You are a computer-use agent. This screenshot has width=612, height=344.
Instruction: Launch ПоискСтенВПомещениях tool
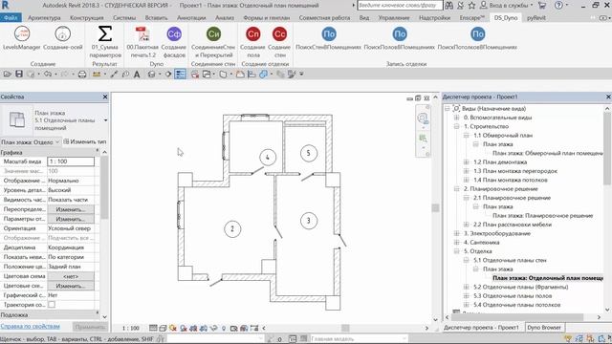[x=329, y=38]
